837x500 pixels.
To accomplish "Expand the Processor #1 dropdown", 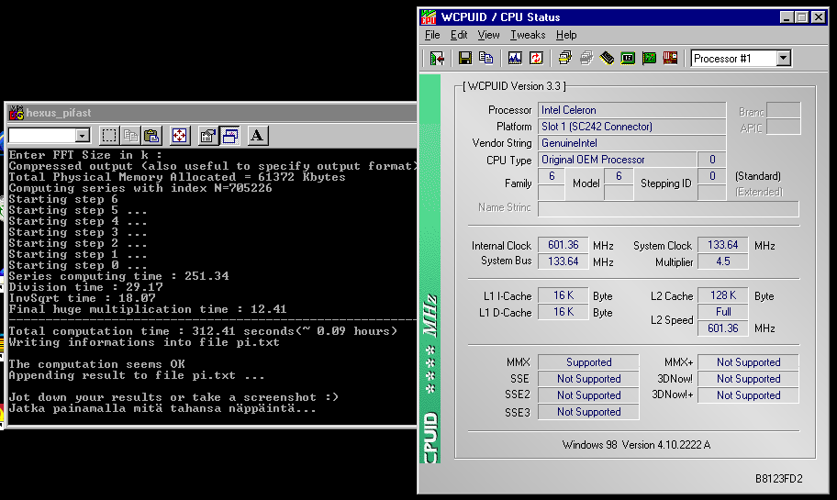I will click(x=783, y=58).
